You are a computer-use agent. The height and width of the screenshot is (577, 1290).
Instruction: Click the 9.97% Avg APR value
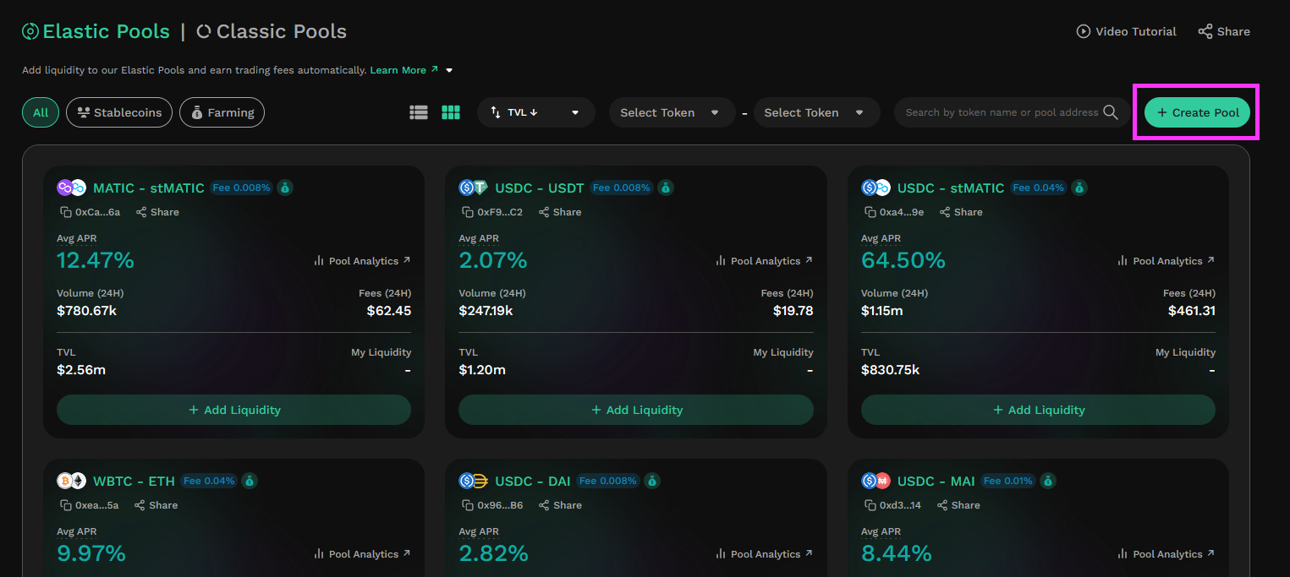tap(91, 553)
